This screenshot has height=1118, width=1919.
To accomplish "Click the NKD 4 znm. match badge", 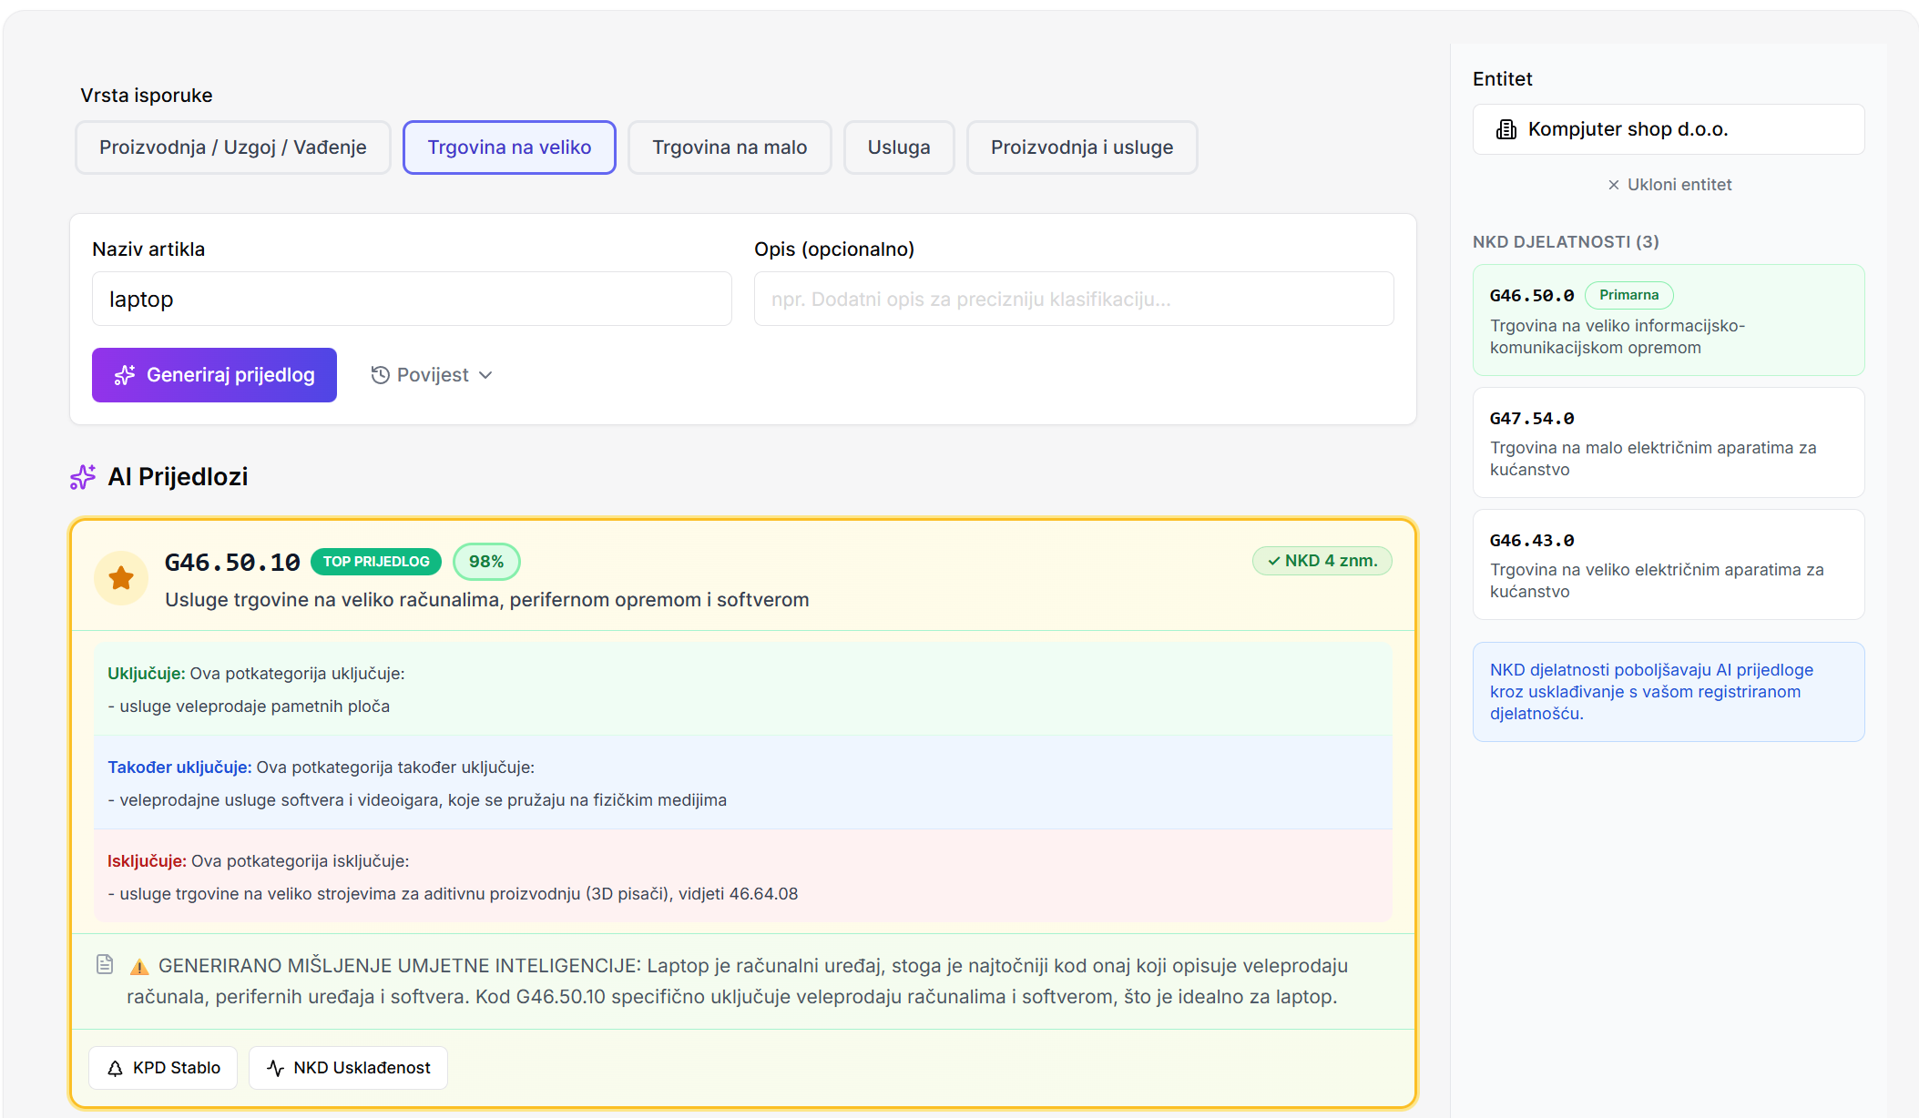I will pyautogui.click(x=1322, y=561).
